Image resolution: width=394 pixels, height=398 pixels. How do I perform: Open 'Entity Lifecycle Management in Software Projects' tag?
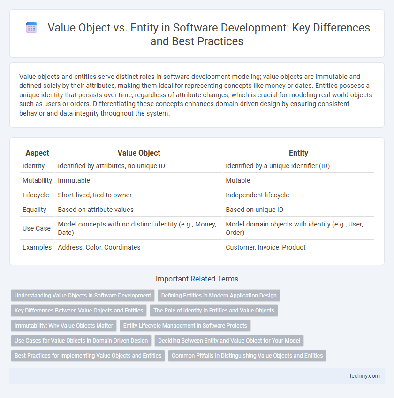click(185, 326)
